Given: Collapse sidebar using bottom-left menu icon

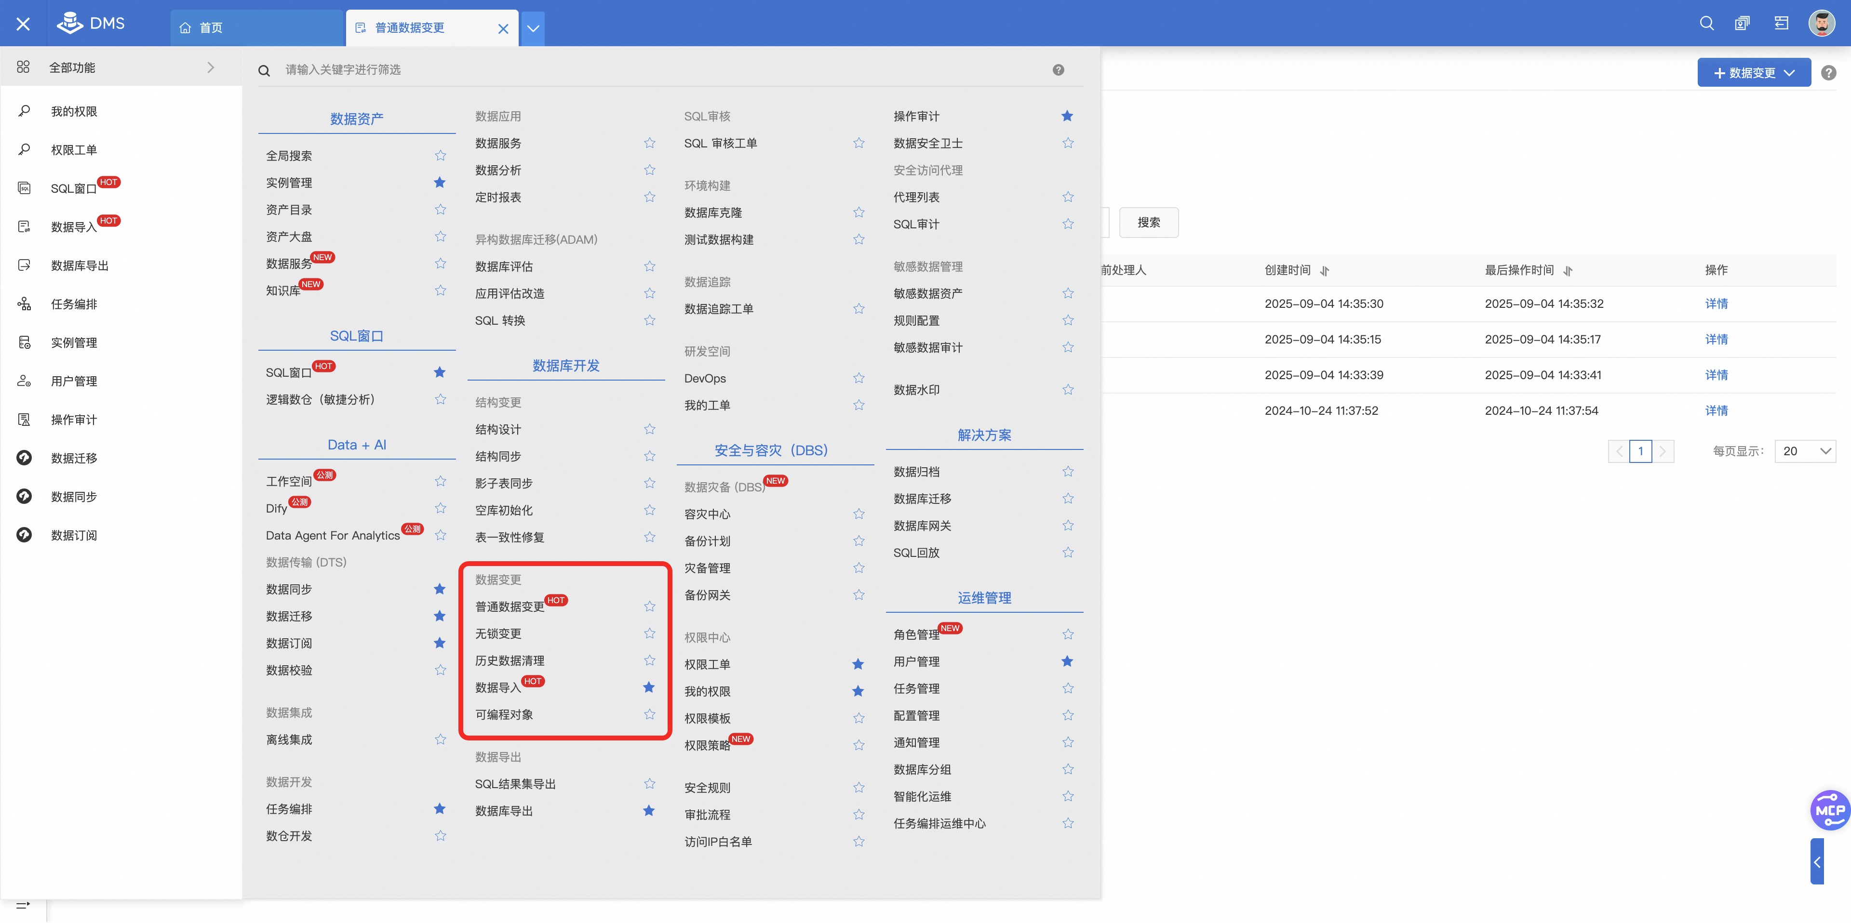Looking at the screenshot, I should click(23, 904).
